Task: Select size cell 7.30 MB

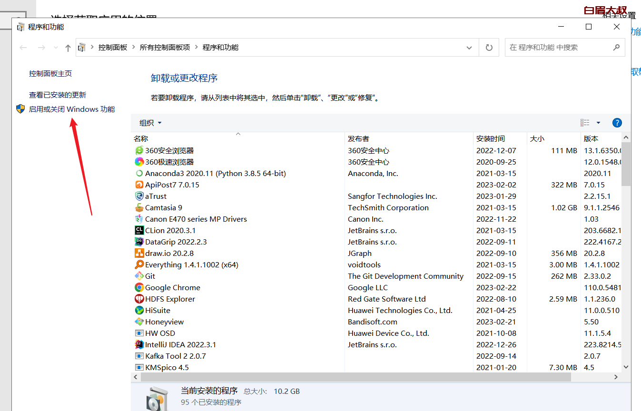Action: point(563,367)
